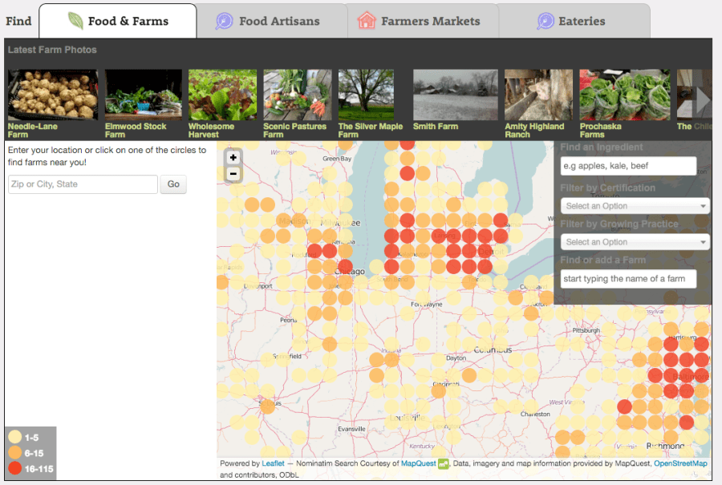This screenshot has height=485, width=722.
Task: Zoom out on the farm map
Action: pyautogui.click(x=233, y=174)
